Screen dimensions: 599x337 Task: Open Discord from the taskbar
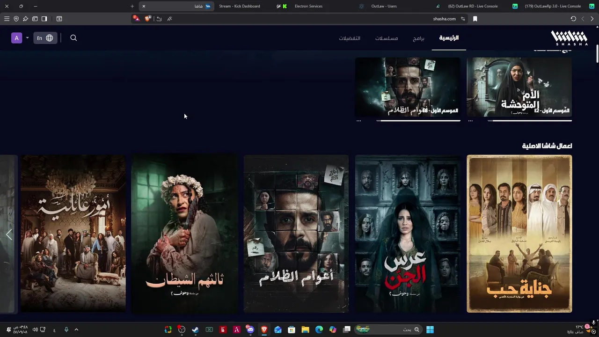pyautogui.click(x=250, y=330)
